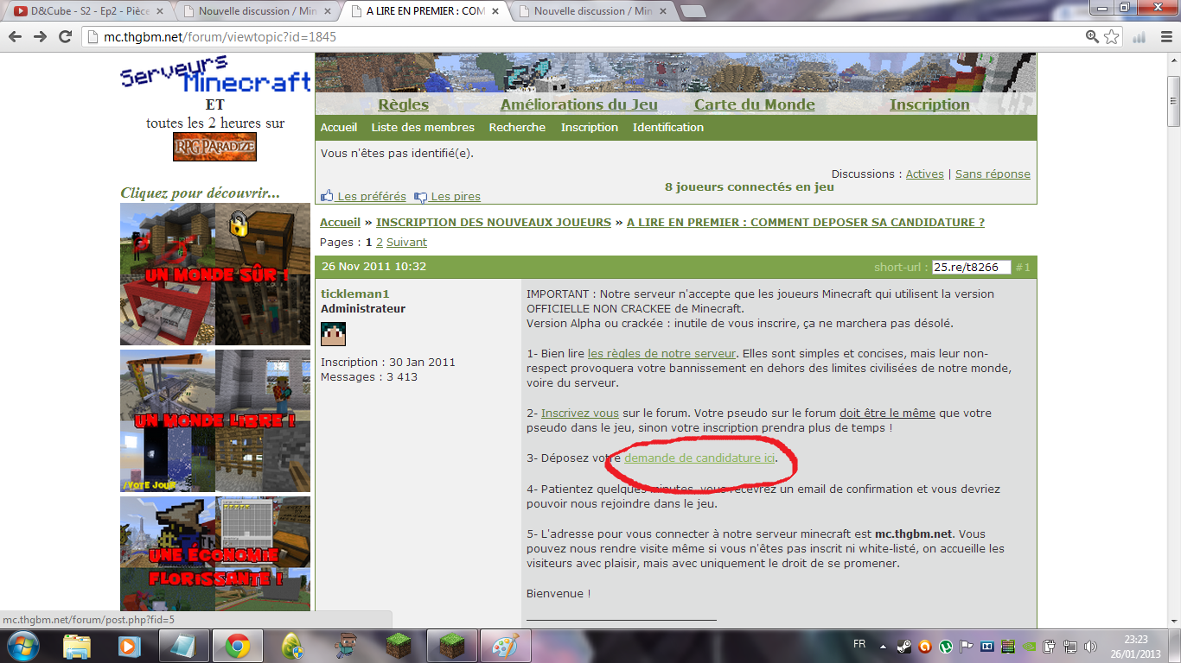Show Actives discussions link

(x=924, y=174)
